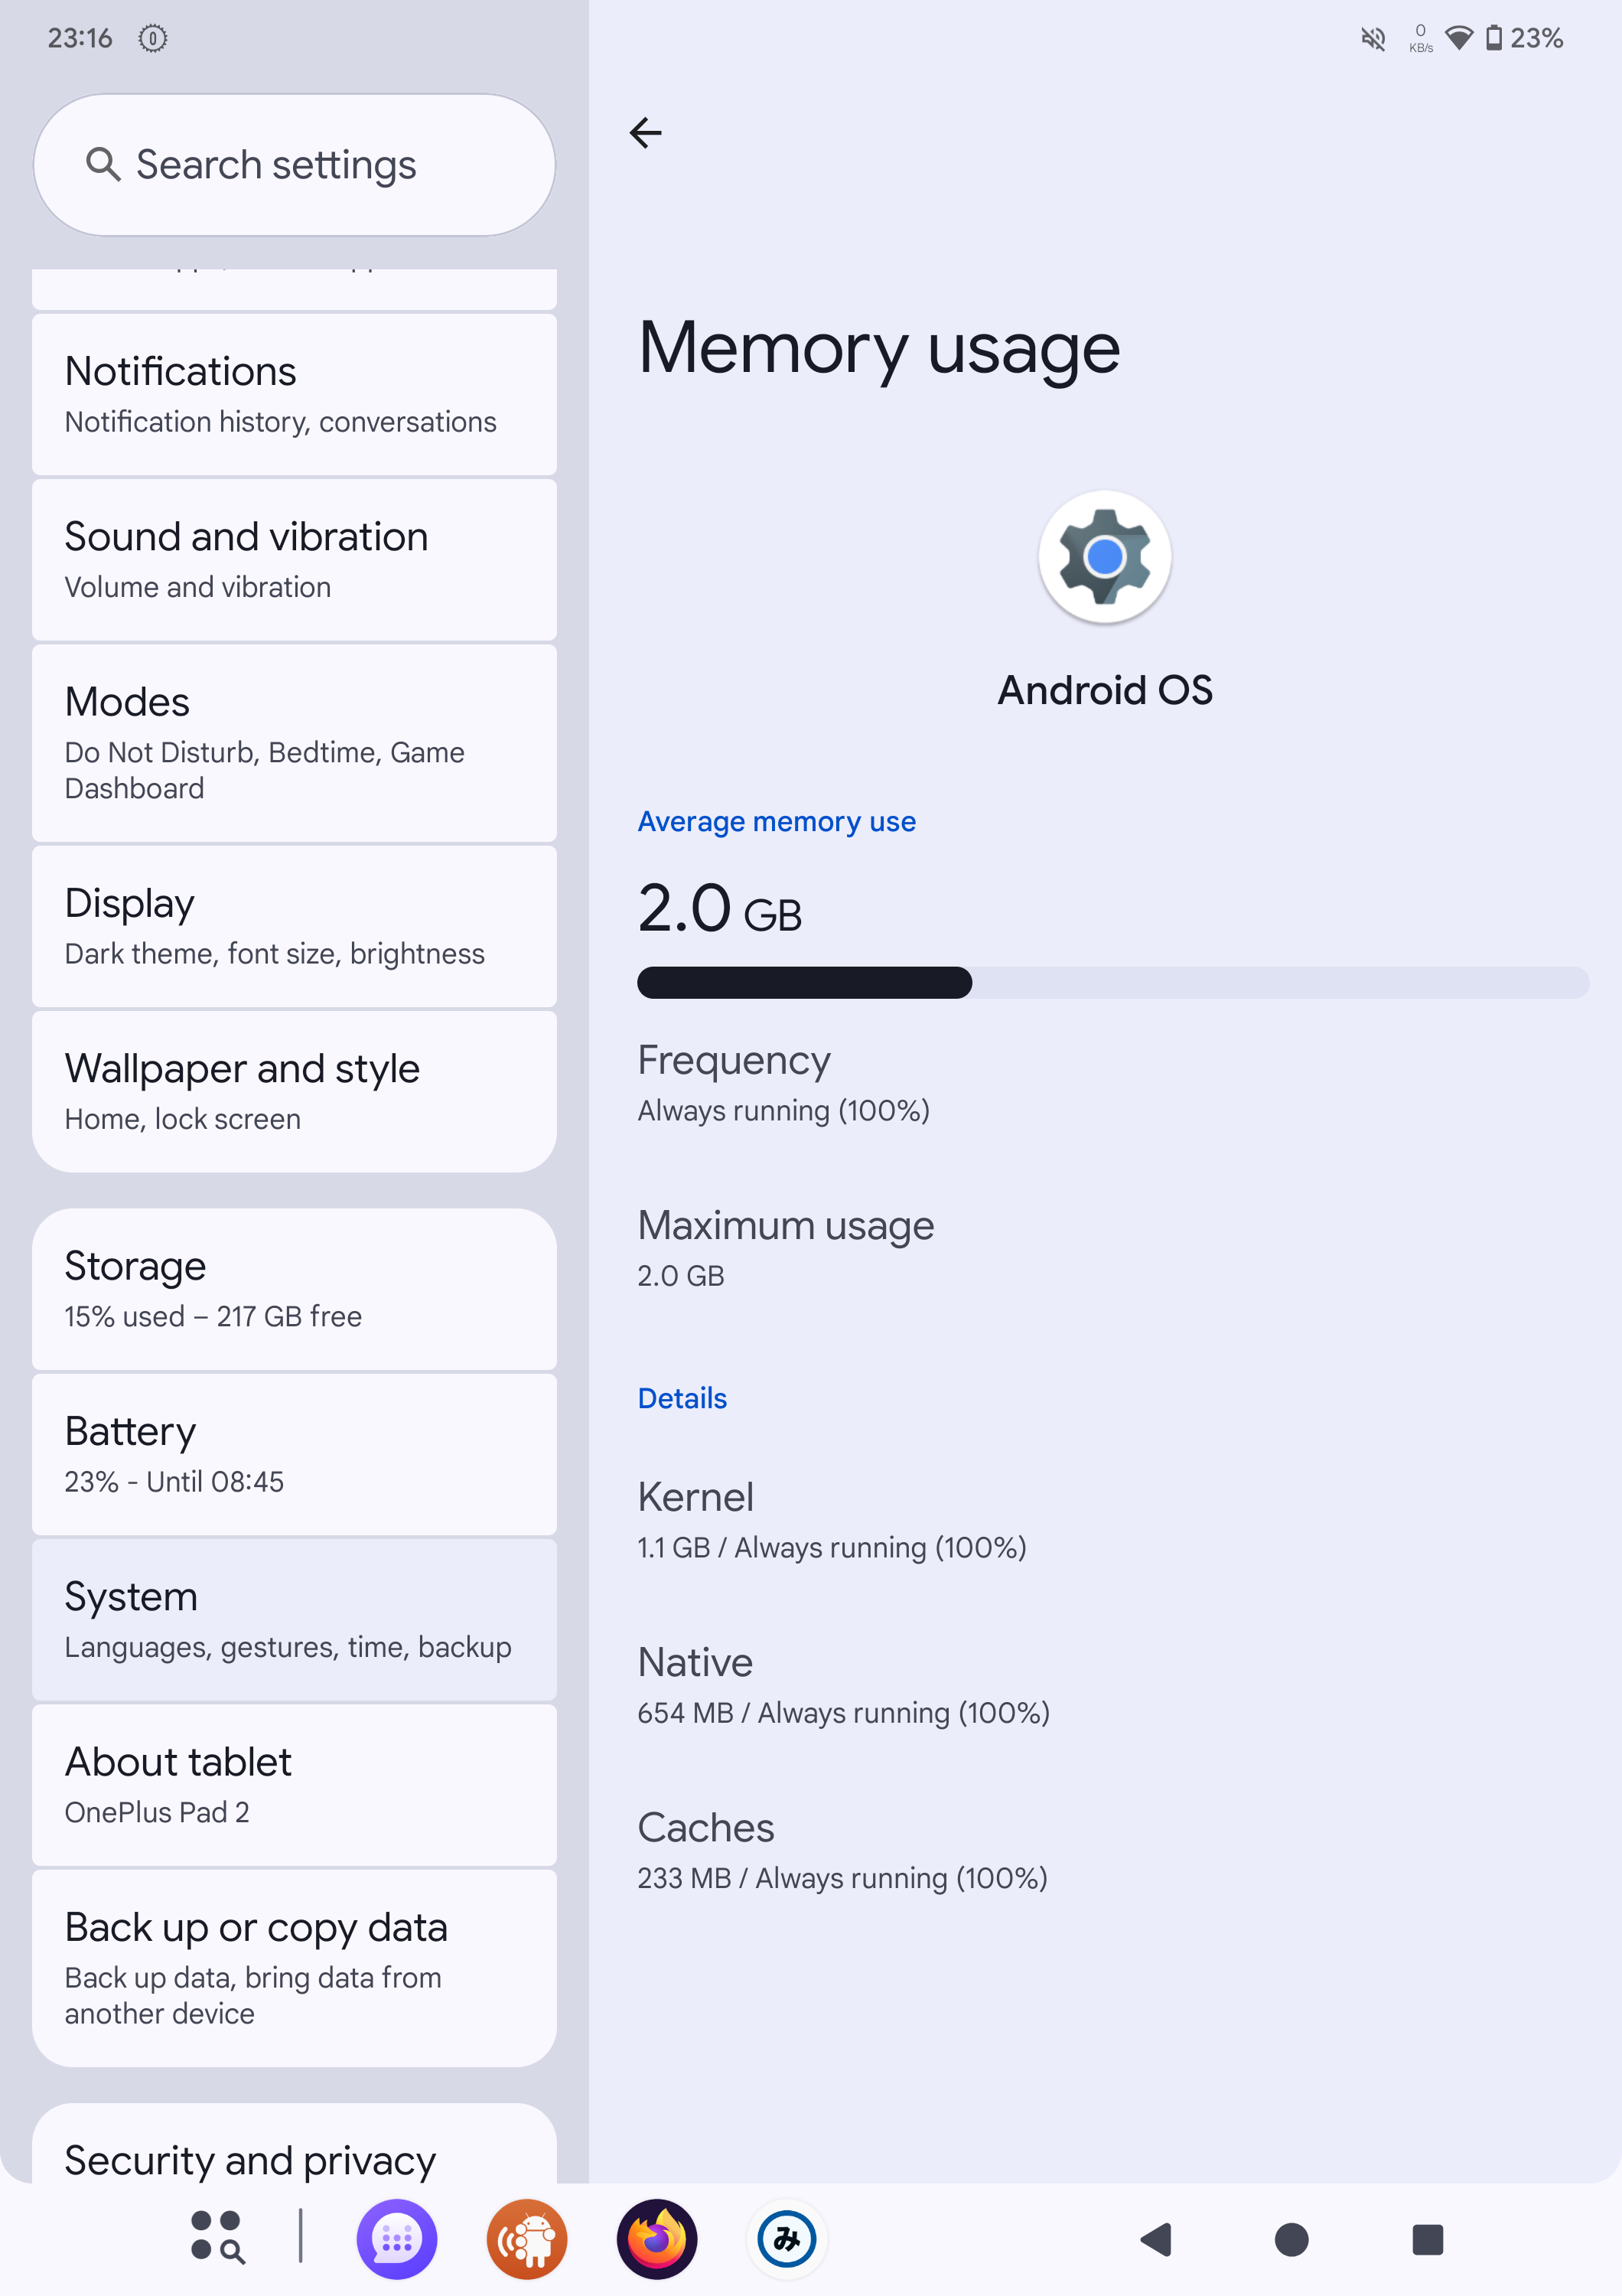
Task: Open the orange Android app in taskbar
Action: coord(526,2239)
